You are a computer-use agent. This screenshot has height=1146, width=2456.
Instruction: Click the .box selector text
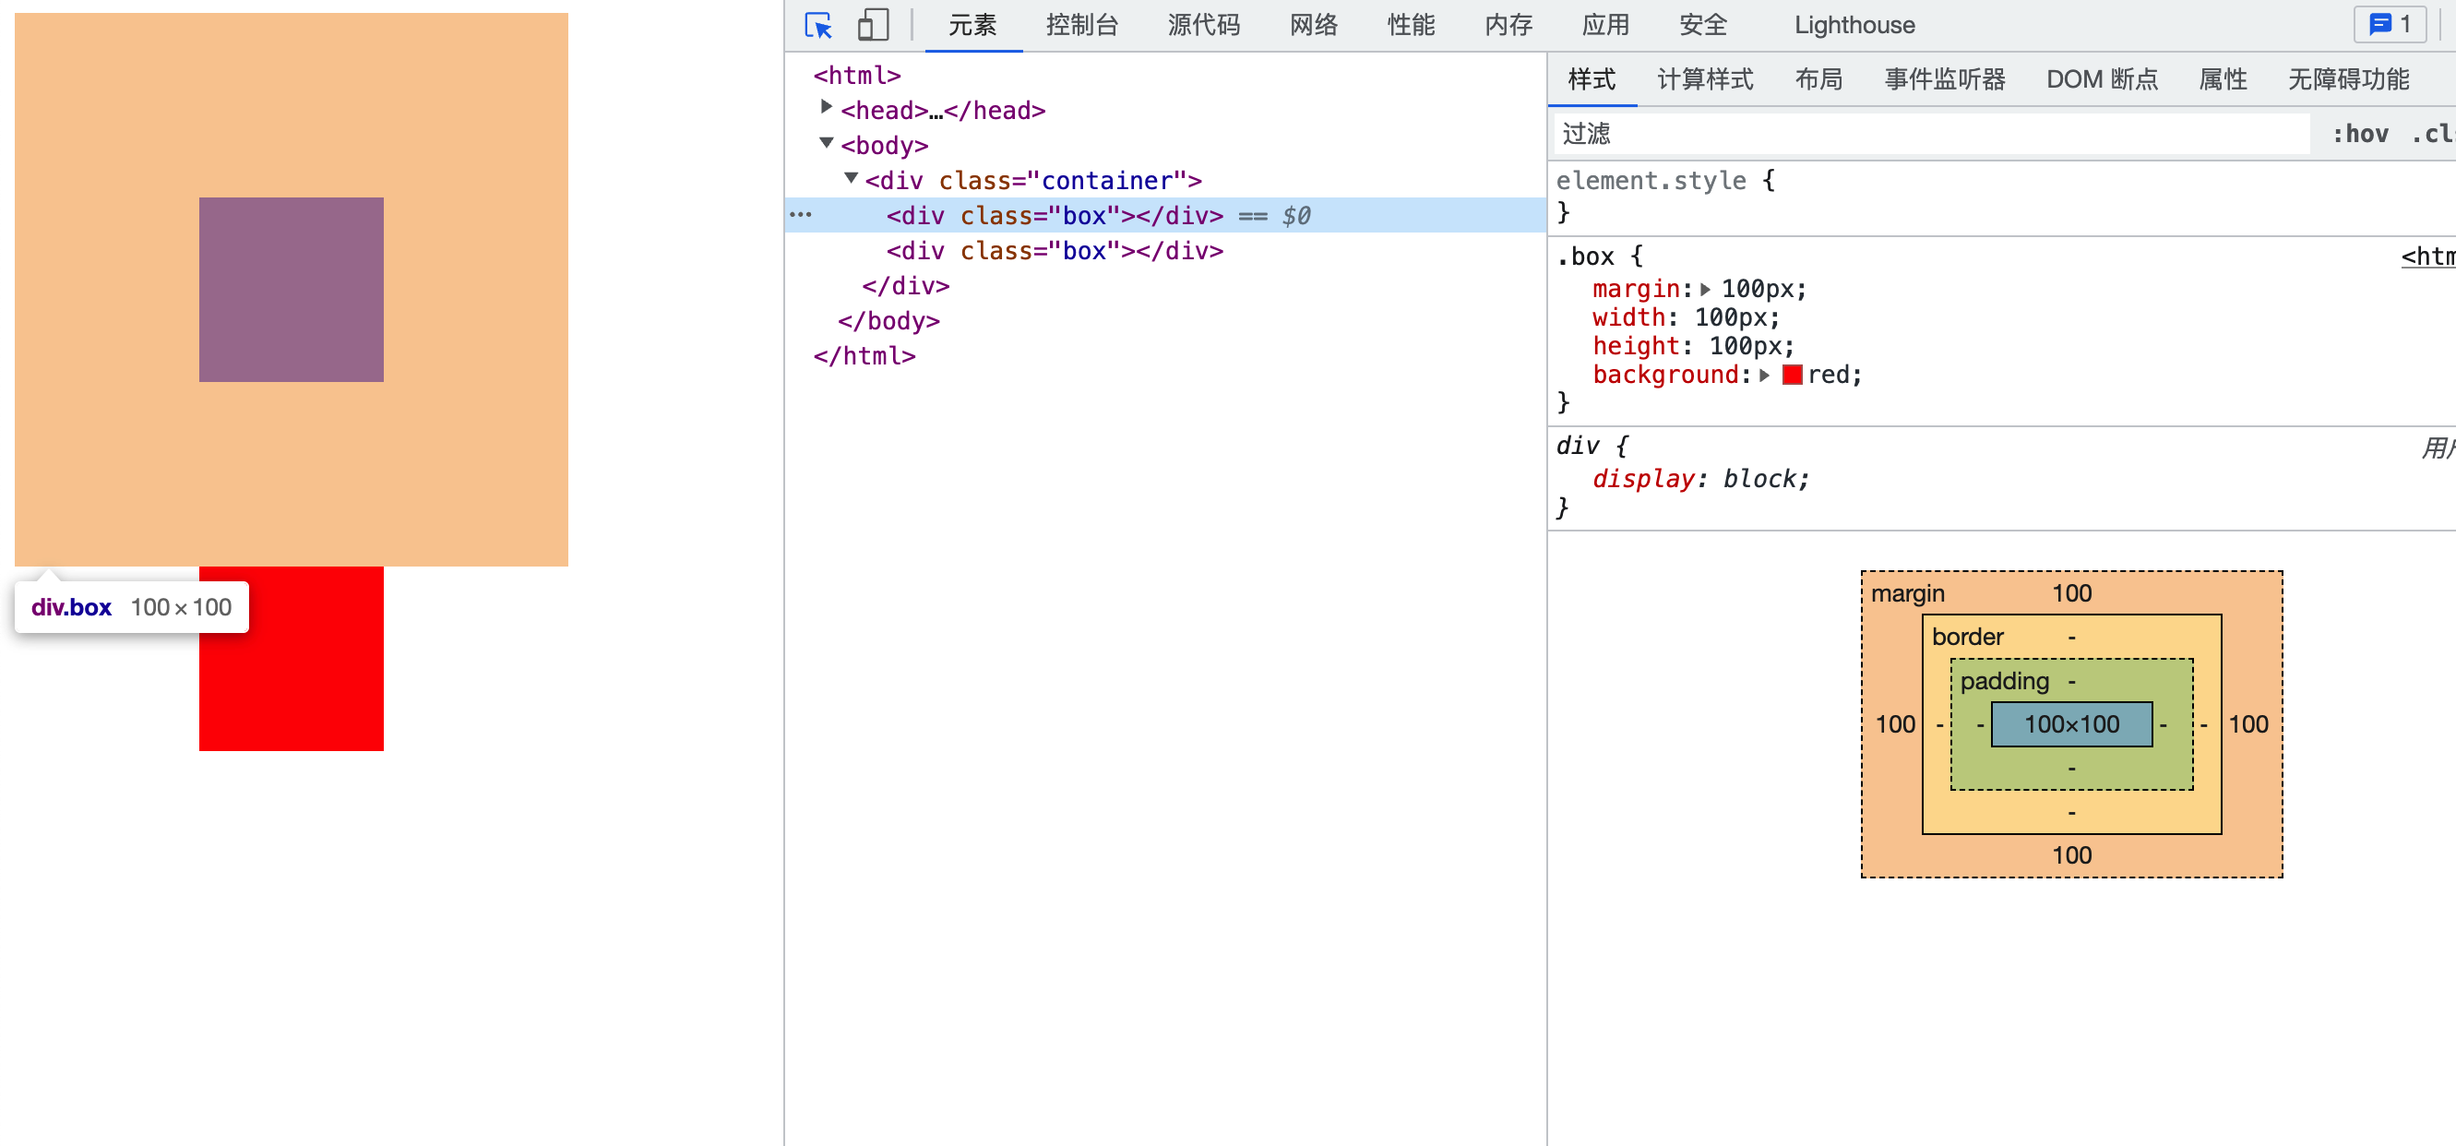click(x=1586, y=257)
